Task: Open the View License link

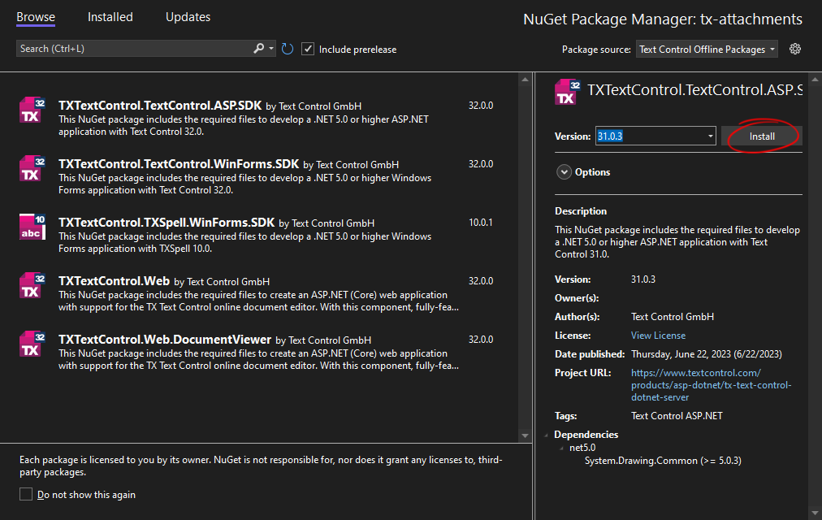Action: click(658, 336)
